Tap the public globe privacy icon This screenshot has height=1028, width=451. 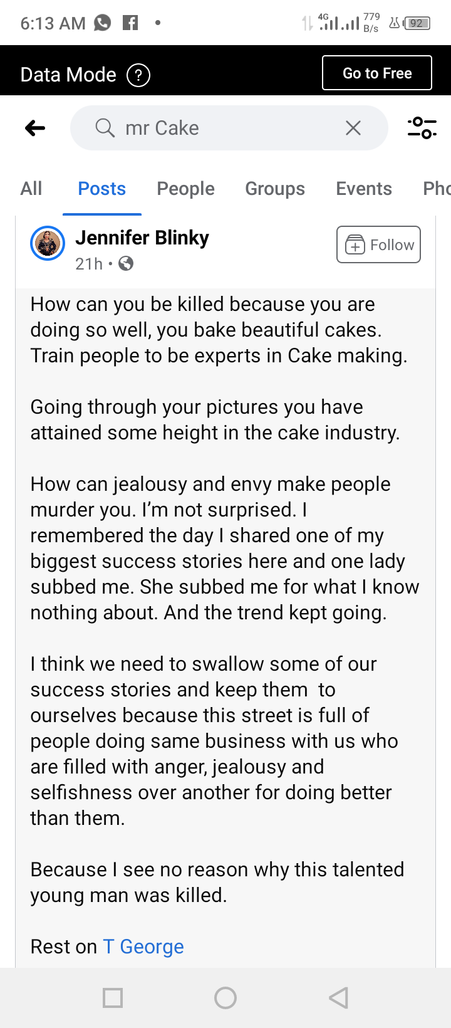[126, 264]
